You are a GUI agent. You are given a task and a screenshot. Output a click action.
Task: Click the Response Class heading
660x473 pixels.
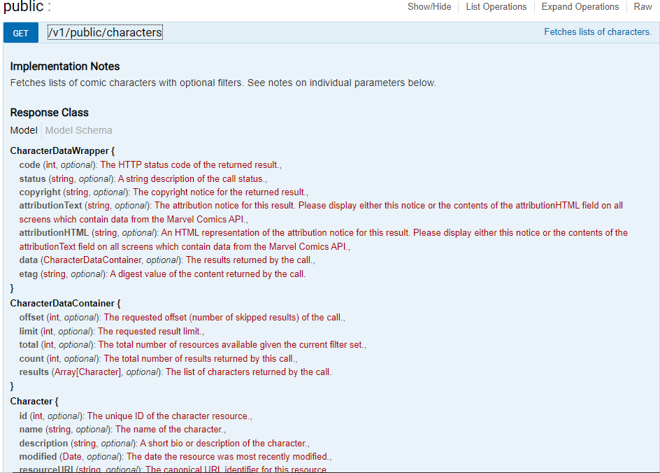pos(49,113)
